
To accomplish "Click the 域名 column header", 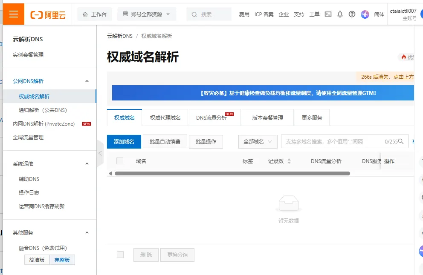I will pos(141,161).
